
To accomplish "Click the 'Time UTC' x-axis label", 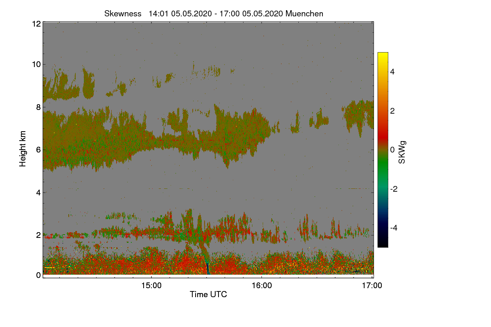I will click(208, 294).
